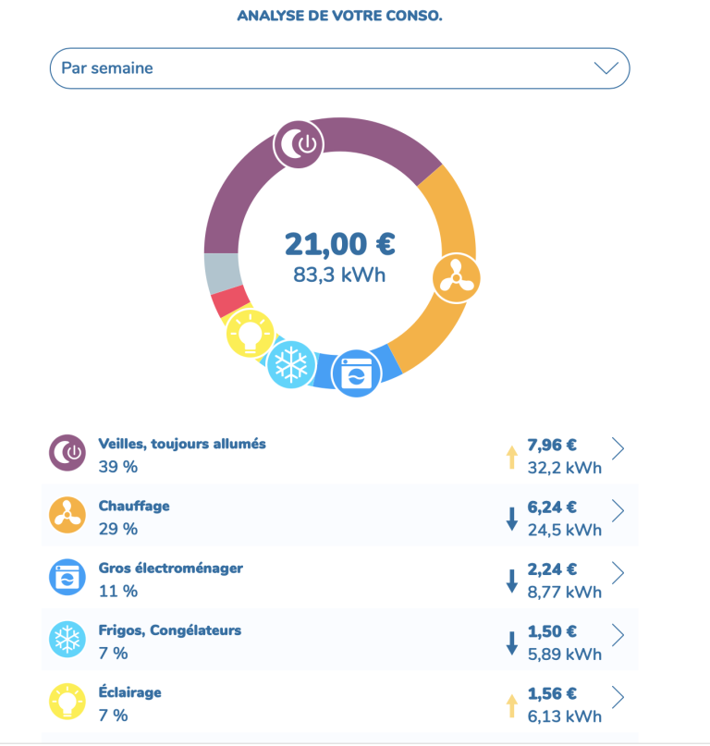Screen dimensions: 710x746
Task: Click the snowflake icon on donut chart
Action: click(292, 365)
